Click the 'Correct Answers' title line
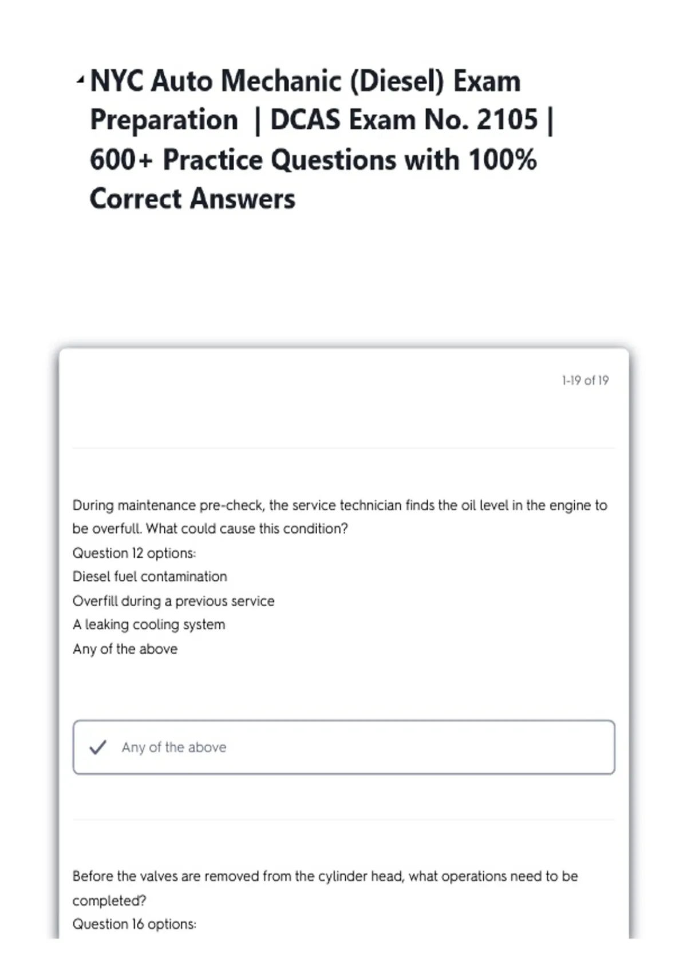Viewport: 687px width, 973px height. 192,199
